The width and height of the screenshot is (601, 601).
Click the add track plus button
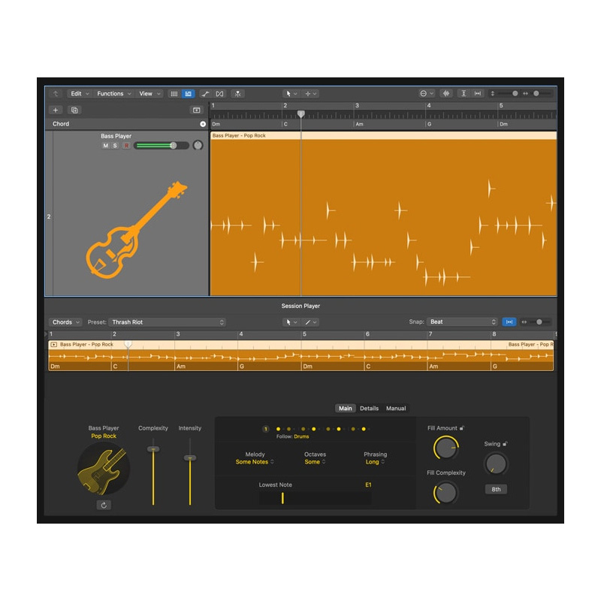(x=56, y=110)
